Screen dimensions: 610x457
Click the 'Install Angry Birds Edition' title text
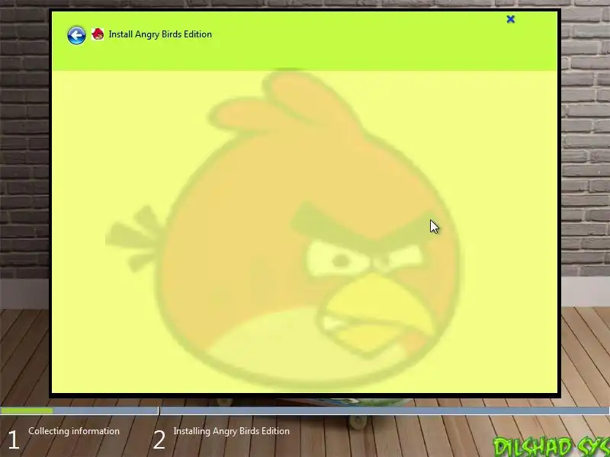click(x=160, y=34)
